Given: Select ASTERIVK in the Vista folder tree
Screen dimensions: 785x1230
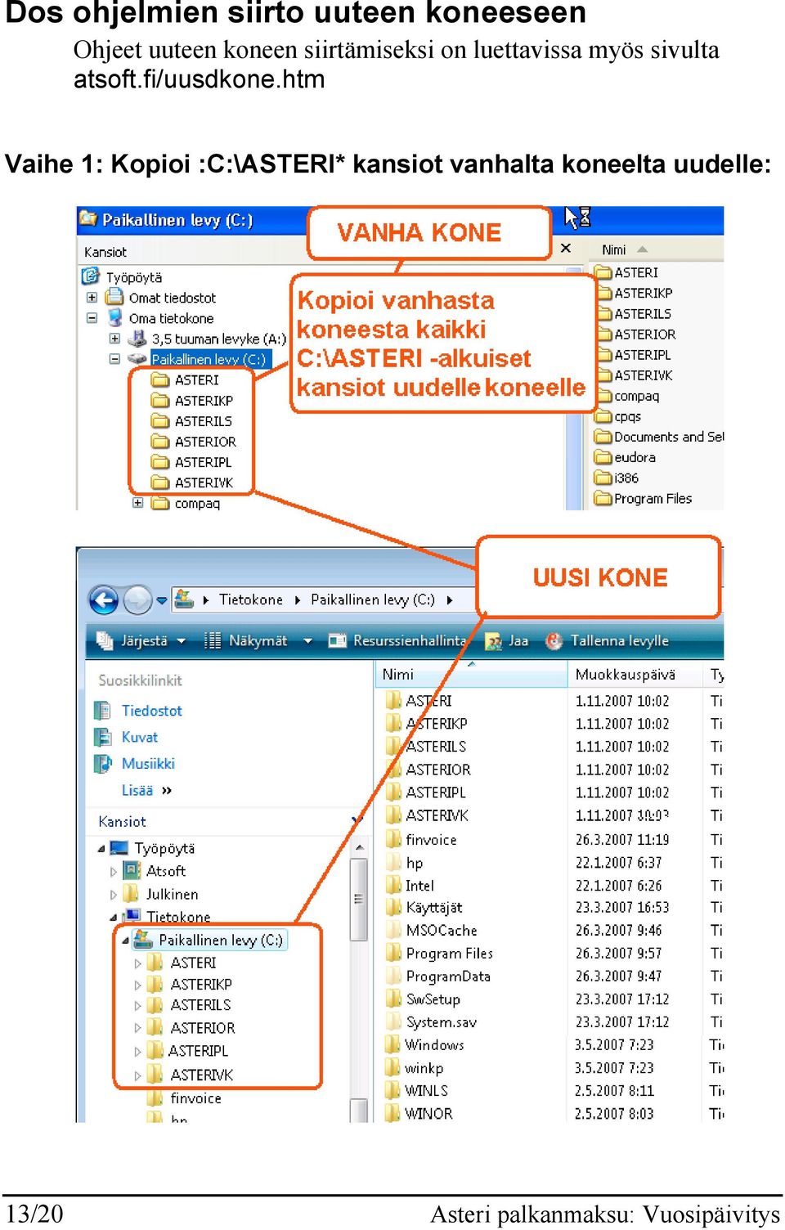Looking at the screenshot, I should point(201,1075).
